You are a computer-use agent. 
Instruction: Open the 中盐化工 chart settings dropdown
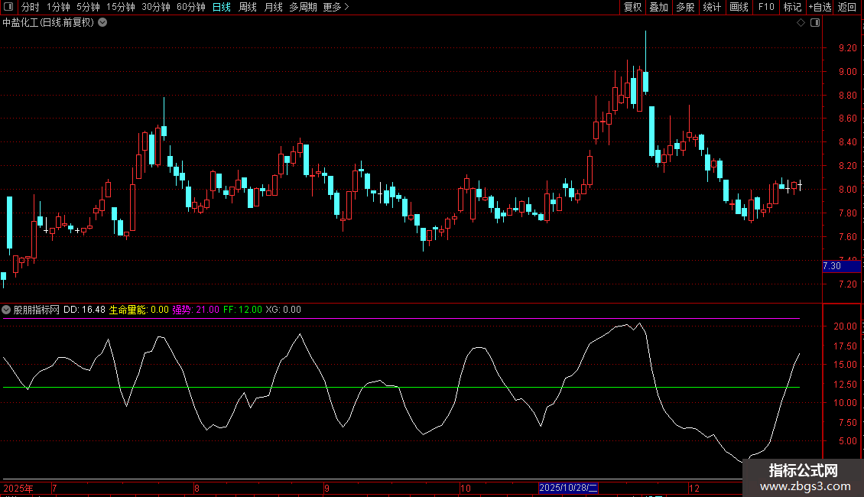(102, 23)
